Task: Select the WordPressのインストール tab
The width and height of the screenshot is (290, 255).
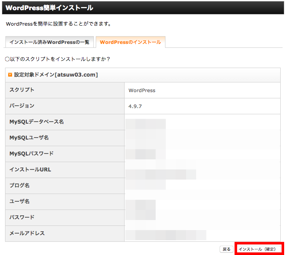Action: coord(130,42)
